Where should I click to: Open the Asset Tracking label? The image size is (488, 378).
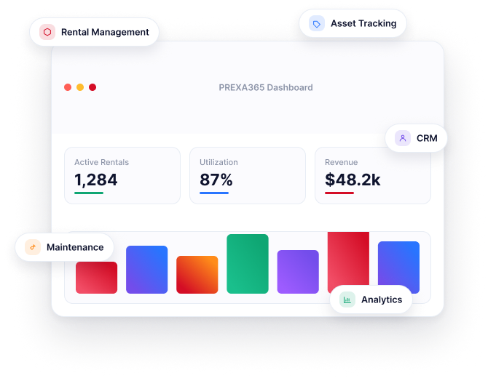click(x=363, y=23)
